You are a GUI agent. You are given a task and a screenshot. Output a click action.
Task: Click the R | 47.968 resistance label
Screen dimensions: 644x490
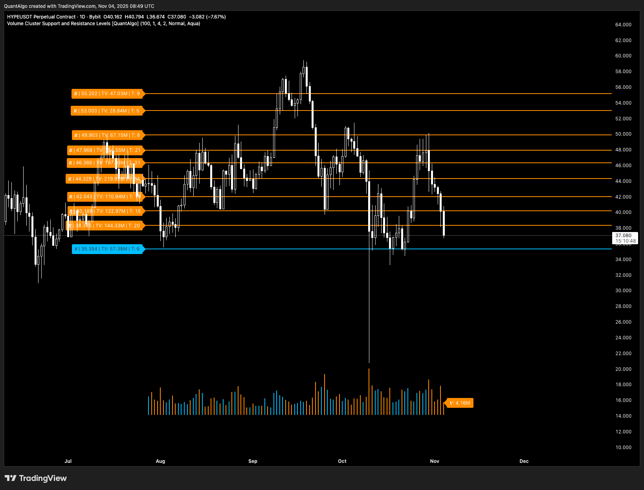(x=106, y=150)
